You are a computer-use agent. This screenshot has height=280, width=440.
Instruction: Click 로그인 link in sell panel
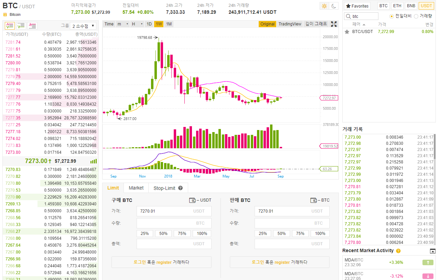pyautogui.click(x=258, y=262)
